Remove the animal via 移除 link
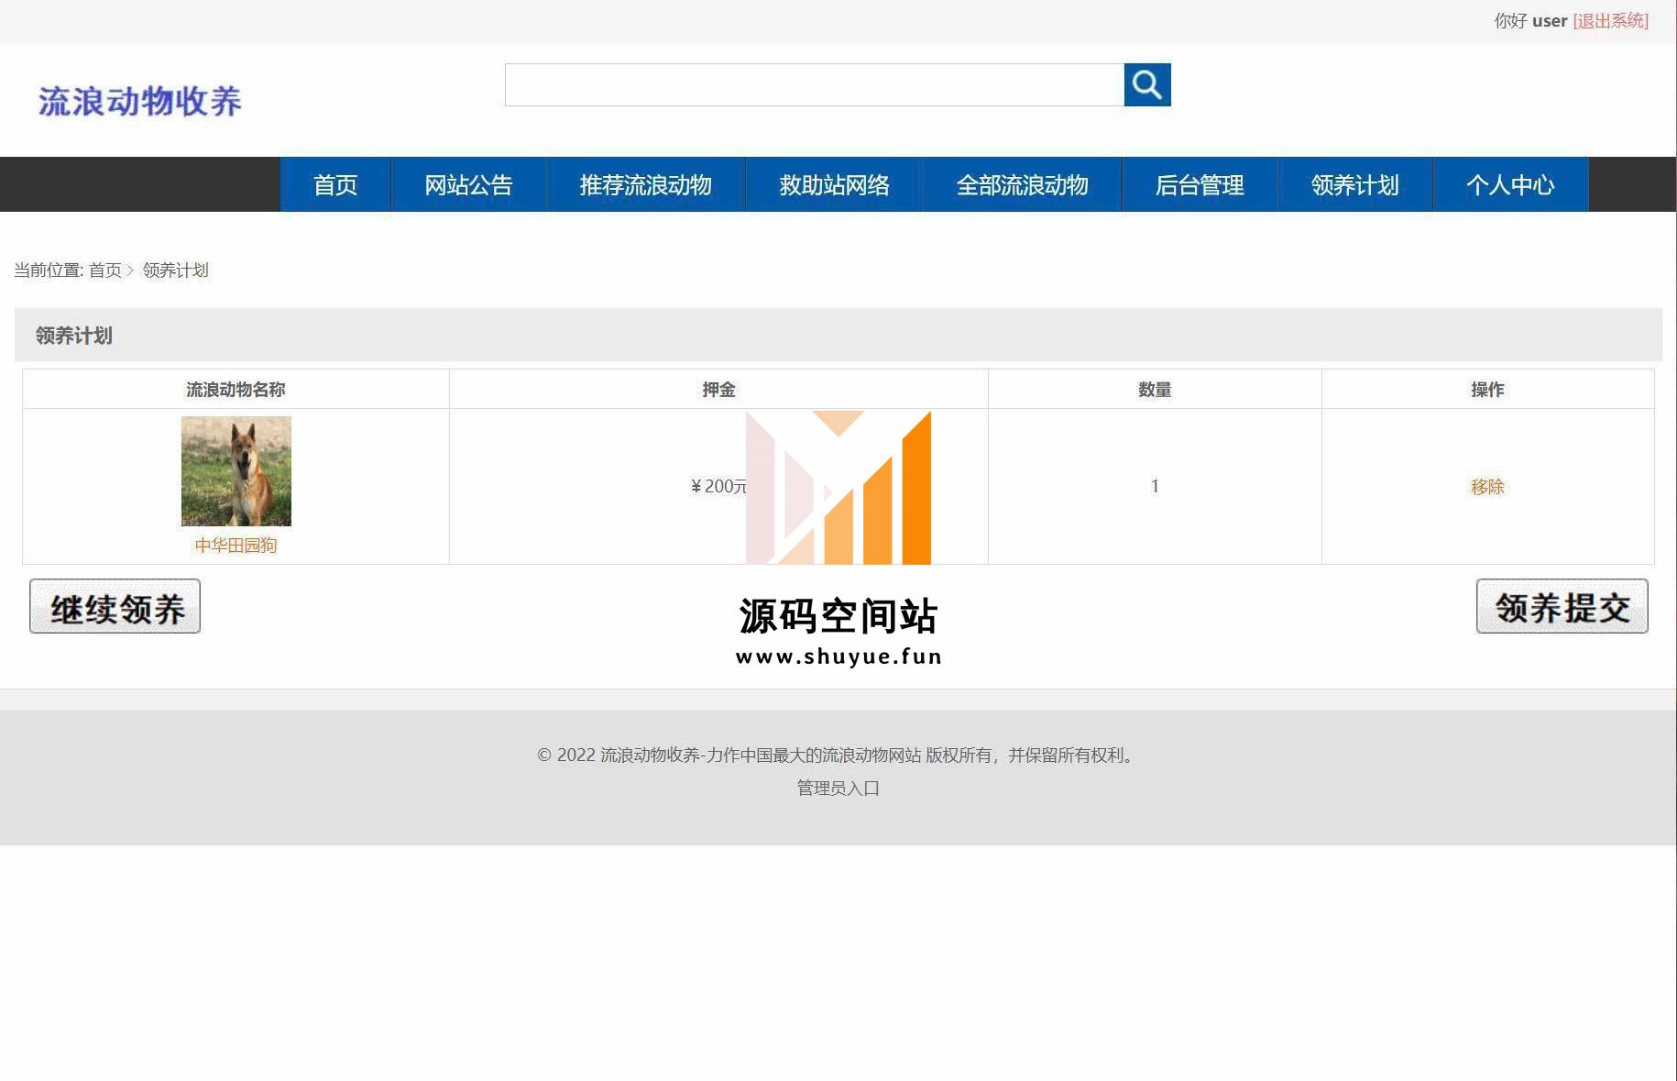Screen dimensions: 1677x1081 1487,487
